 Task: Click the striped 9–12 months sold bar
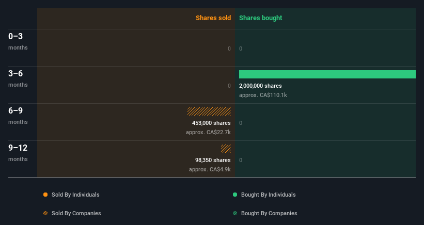point(226,149)
